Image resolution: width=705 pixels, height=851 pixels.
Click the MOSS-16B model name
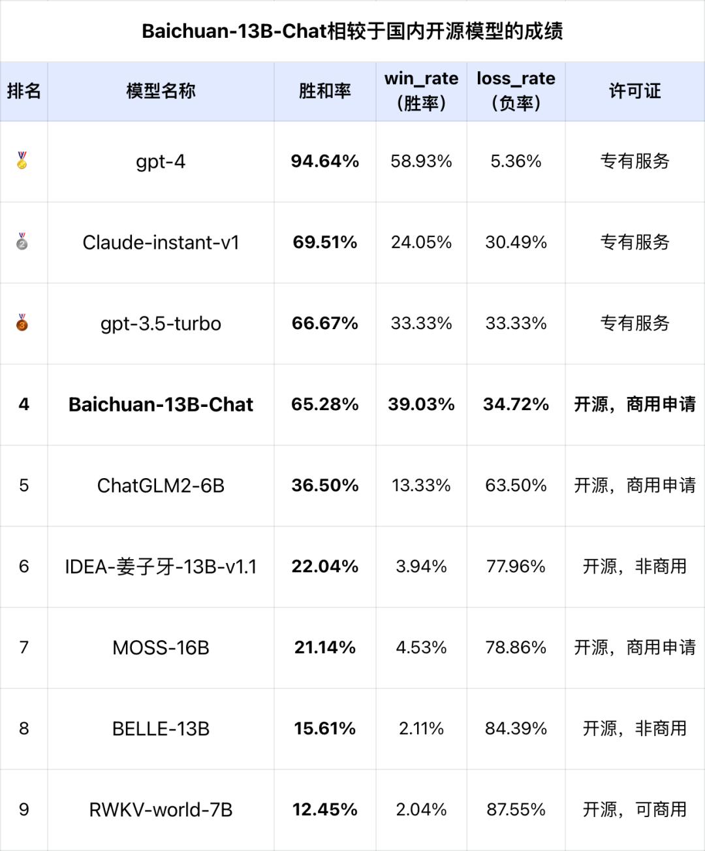click(161, 647)
